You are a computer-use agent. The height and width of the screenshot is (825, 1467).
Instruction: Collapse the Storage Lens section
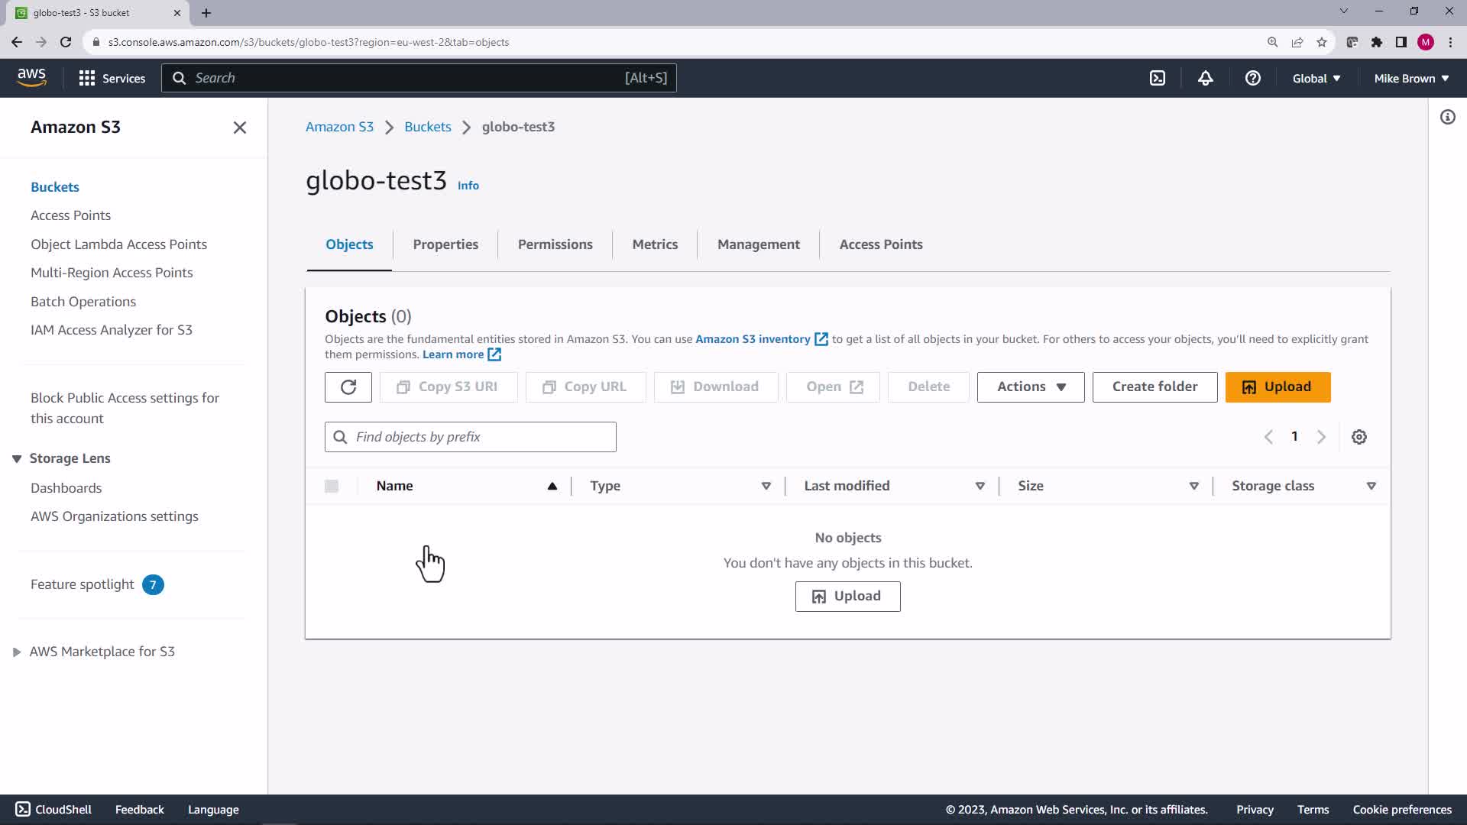[x=17, y=459]
